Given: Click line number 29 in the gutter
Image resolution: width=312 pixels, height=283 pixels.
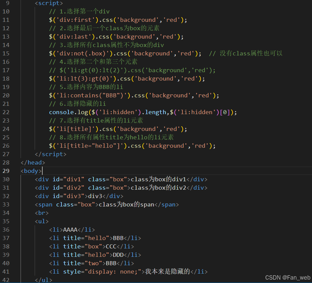Looking at the screenshot, I should tap(6, 171).
